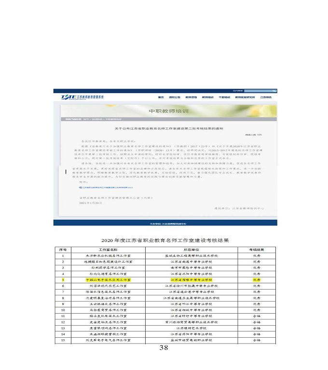The width and height of the screenshot is (328, 370).
Task: Open the attachment docx link under 附件
Action: pyautogui.click(x=106, y=187)
